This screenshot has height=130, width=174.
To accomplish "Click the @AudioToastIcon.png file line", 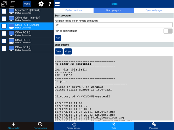I will 89,118.
